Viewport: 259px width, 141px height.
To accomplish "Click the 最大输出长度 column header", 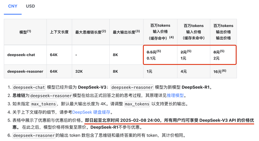I will pyautogui.click(x=126, y=32).
